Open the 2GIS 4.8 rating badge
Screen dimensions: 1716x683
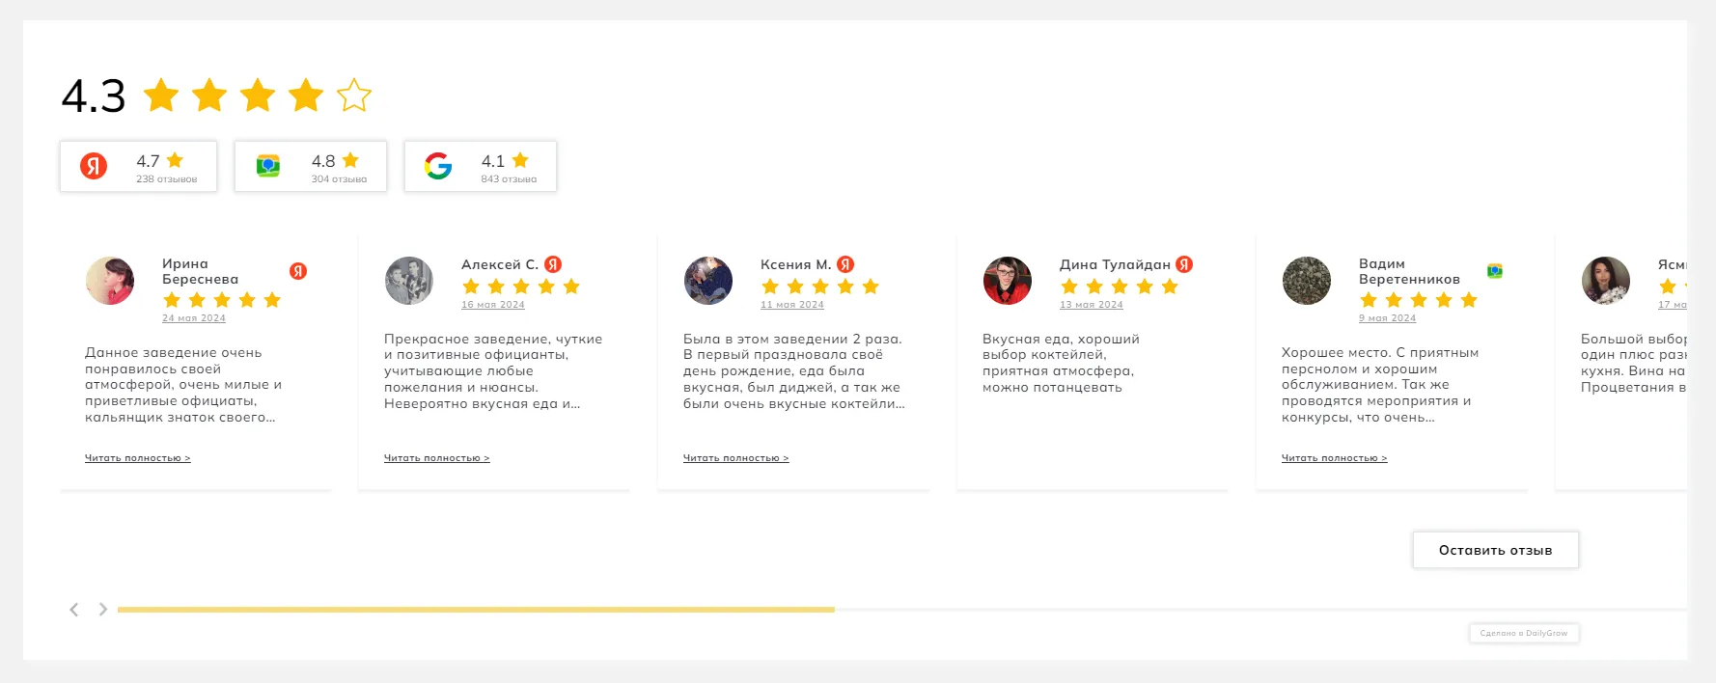point(311,166)
